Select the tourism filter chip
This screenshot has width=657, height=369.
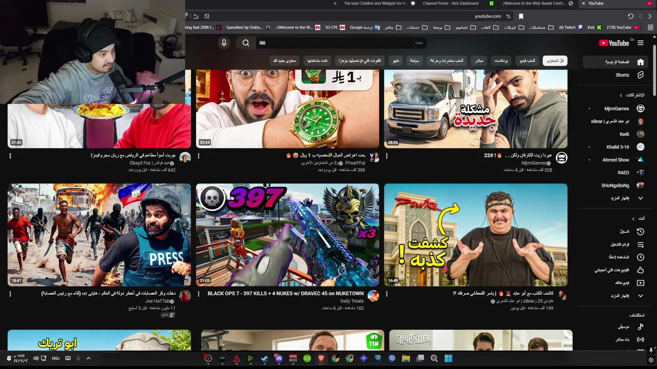coord(414,60)
